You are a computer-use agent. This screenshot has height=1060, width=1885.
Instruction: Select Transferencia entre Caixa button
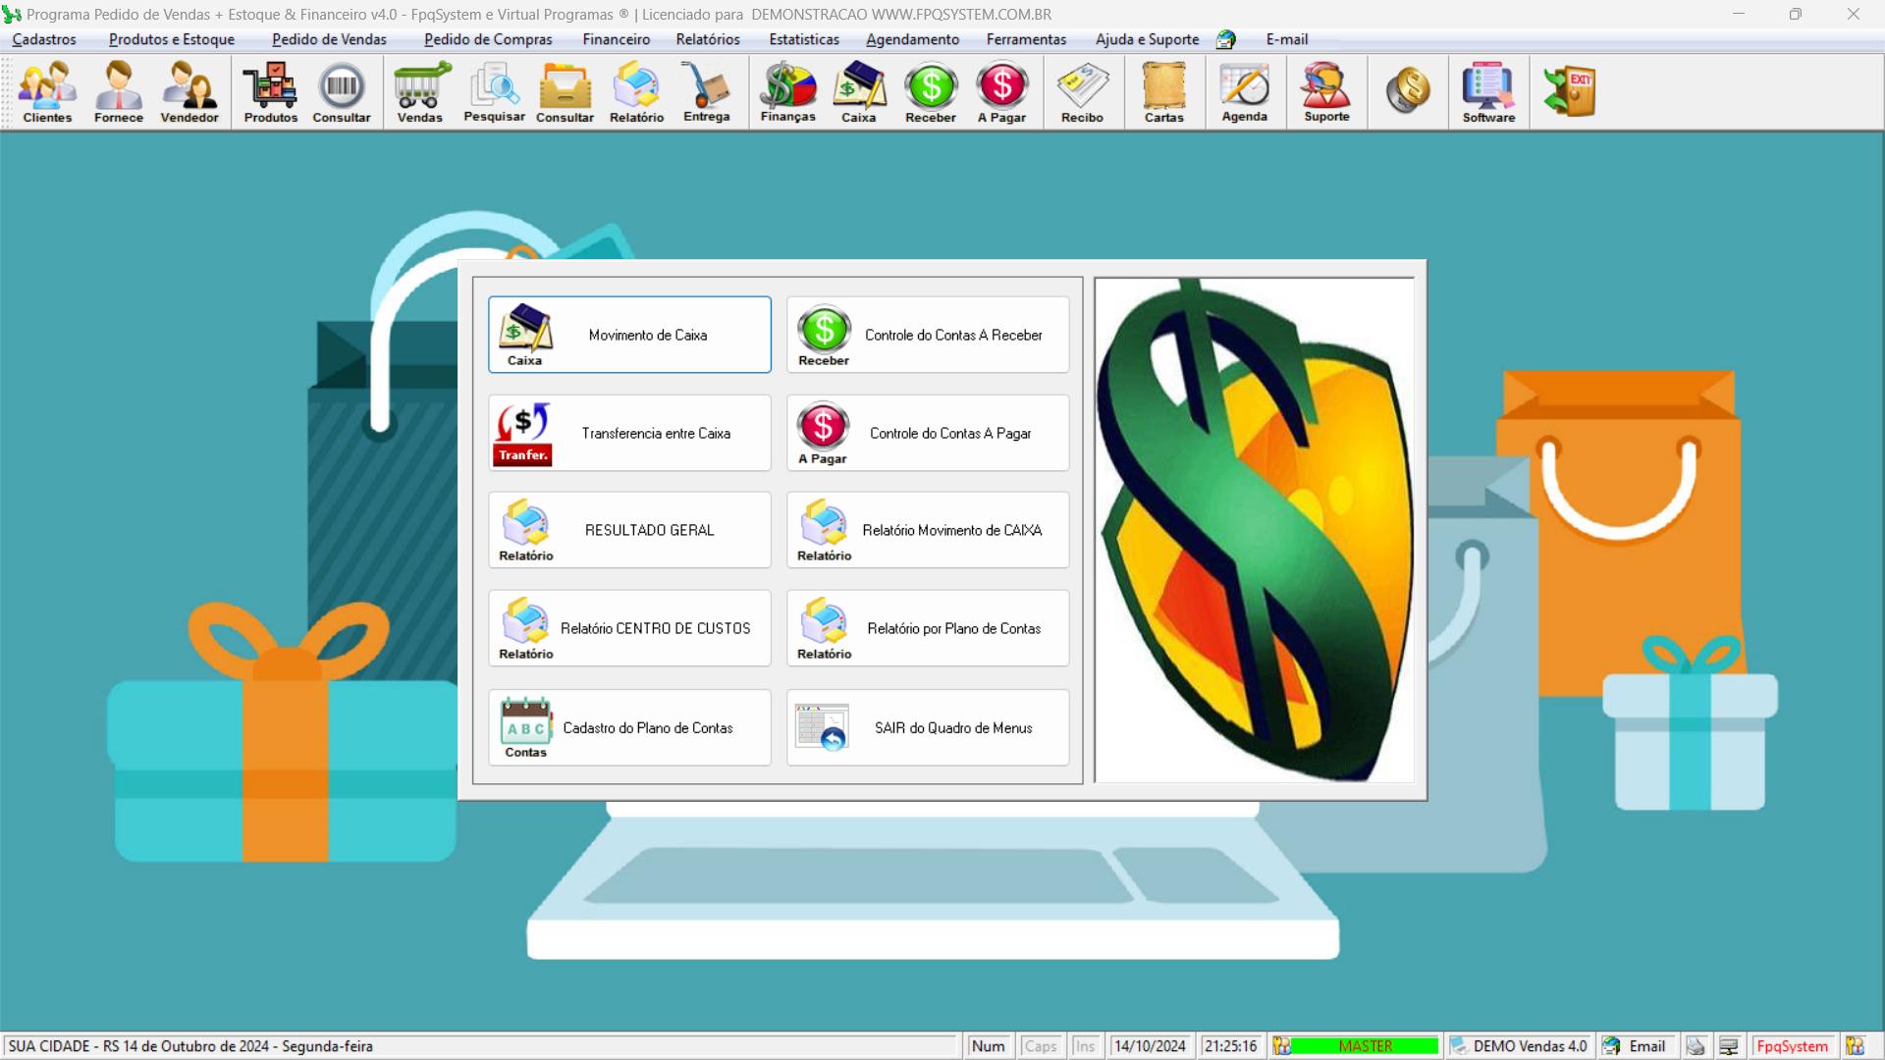629,433
